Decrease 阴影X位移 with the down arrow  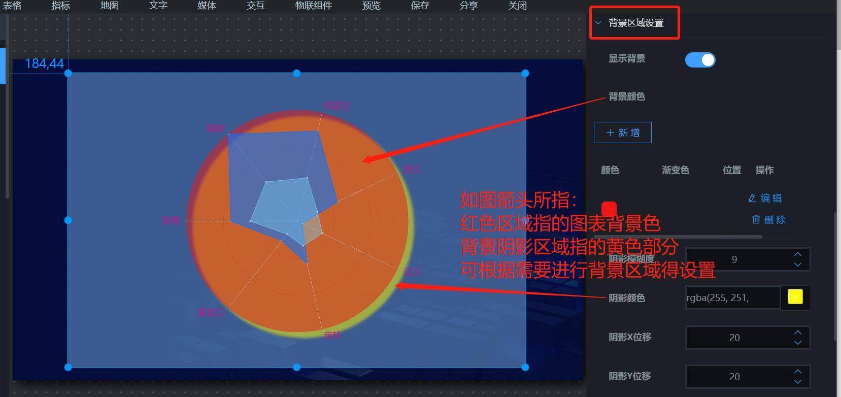coord(798,343)
